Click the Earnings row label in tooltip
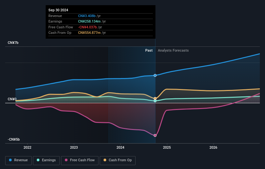 (x=55, y=21)
